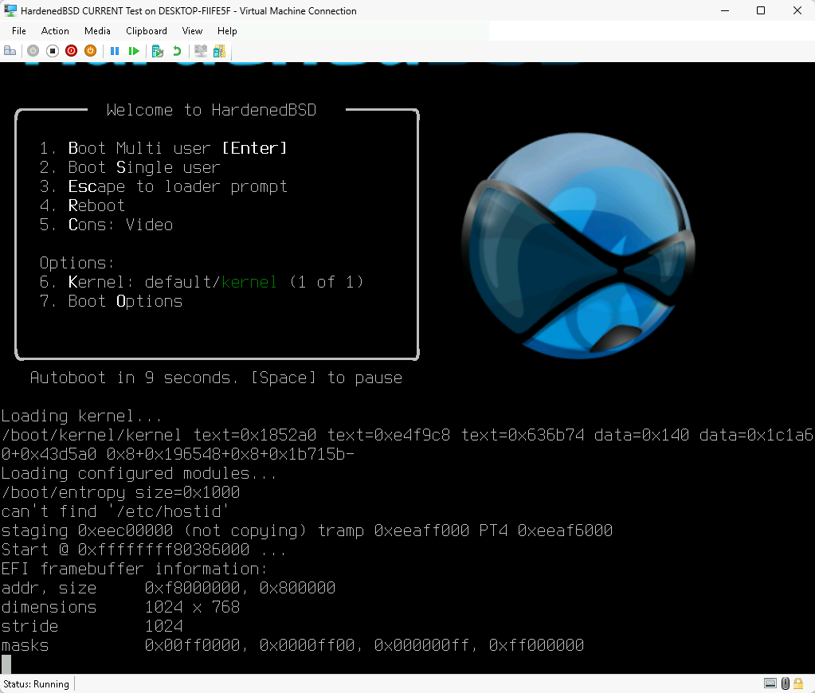Click 'Boot Single user' boot menu entry

pyautogui.click(x=130, y=167)
